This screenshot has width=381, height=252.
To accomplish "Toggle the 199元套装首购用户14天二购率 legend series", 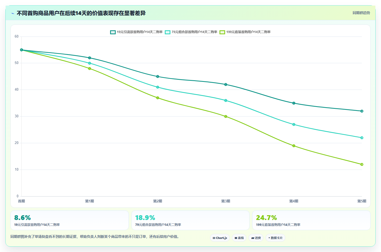I will (245, 32).
